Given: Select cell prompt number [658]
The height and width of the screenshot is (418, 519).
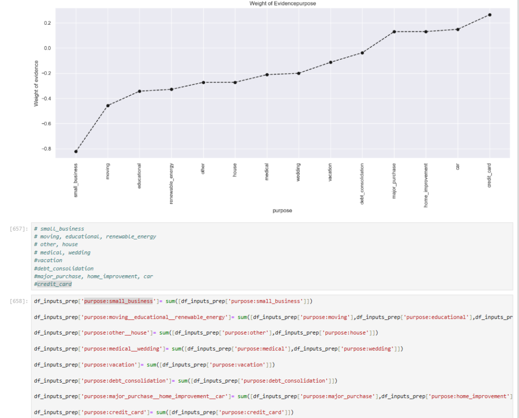Looking at the screenshot, I should (x=18, y=302).
